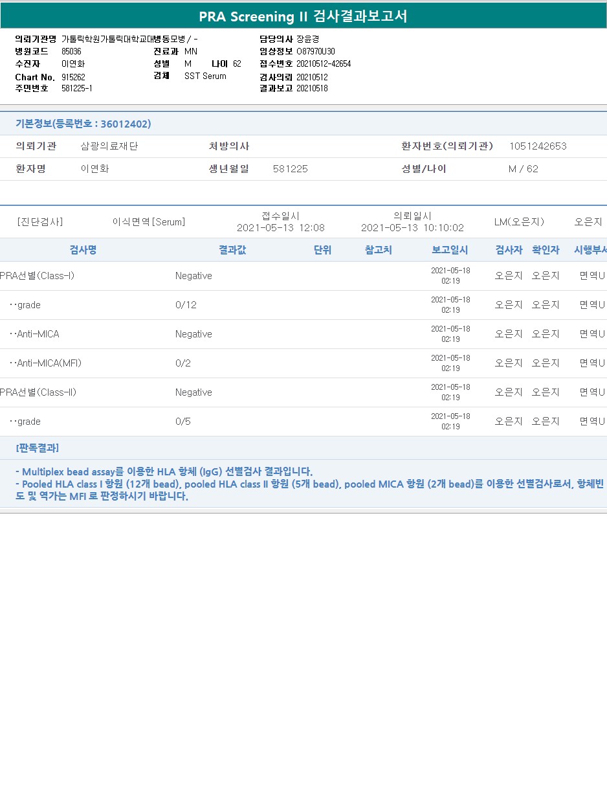Select hospital code value 85036
Image resolution: width=607 pixels, height=803 pixels.
[71, 51]
